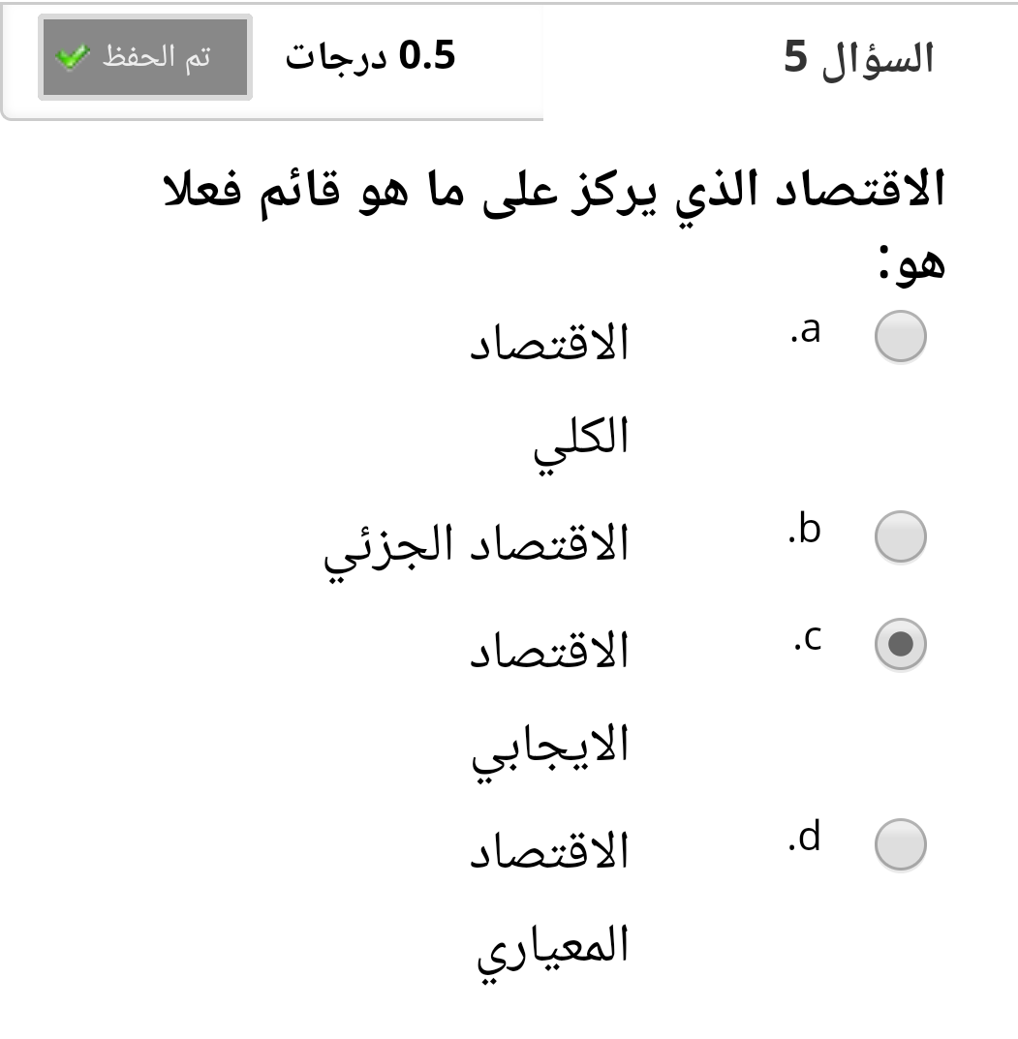Click the word الايجابي in option c
Viewport: 1018px width, 1039px height.
coord(550,749)
